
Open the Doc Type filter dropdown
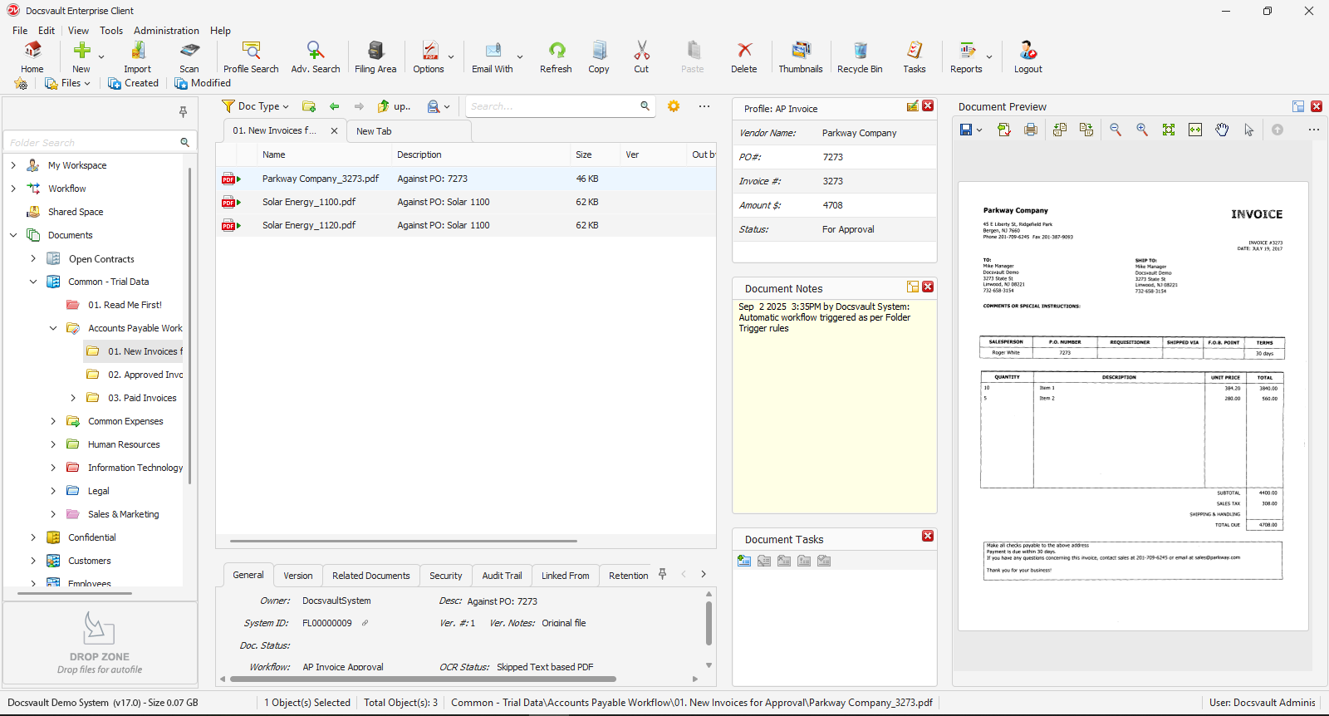[256, 106]
